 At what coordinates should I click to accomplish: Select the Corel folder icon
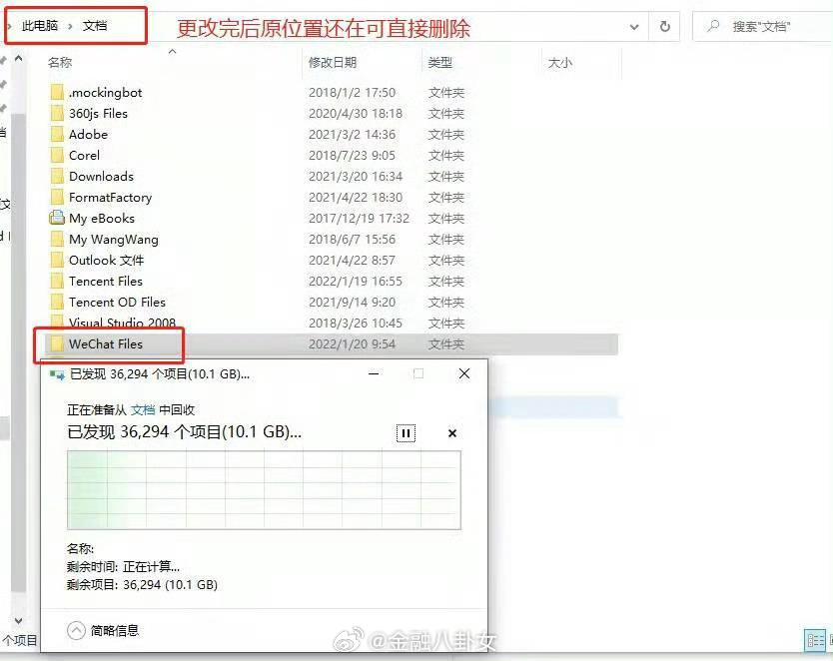(57, 155)
